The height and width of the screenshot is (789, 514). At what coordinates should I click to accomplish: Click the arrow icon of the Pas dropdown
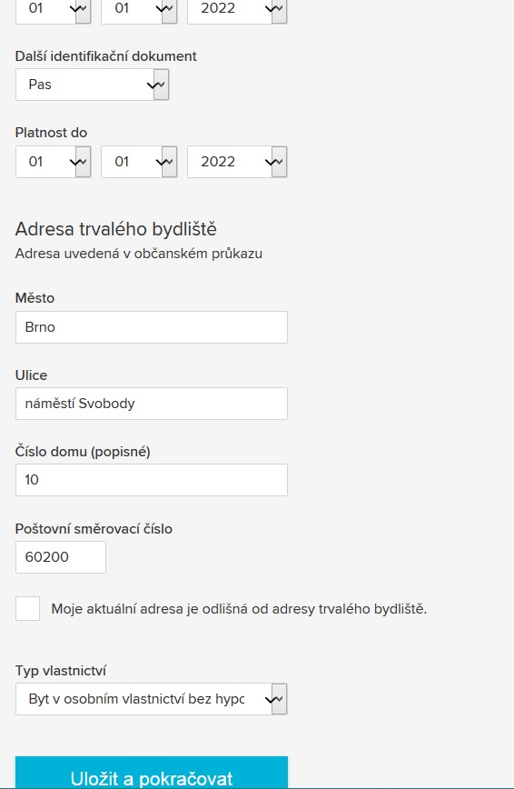click(x=161, y=85)
